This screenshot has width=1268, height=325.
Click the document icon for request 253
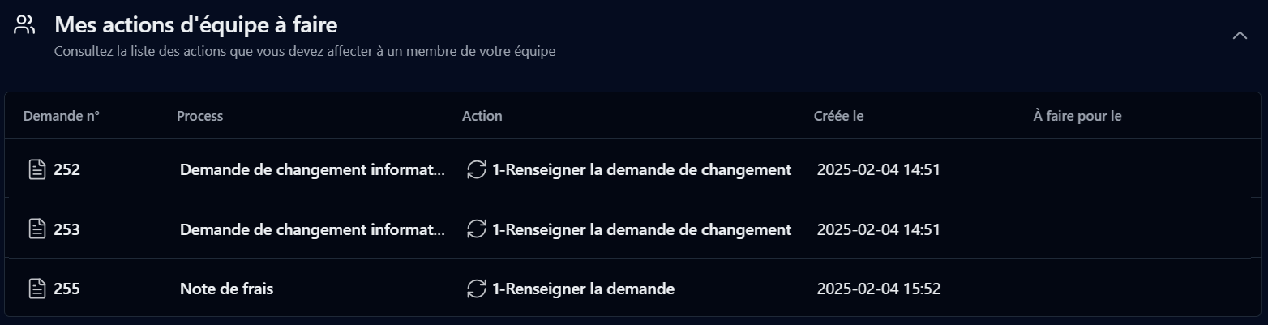pyautogui.click(x=36, y=229)
